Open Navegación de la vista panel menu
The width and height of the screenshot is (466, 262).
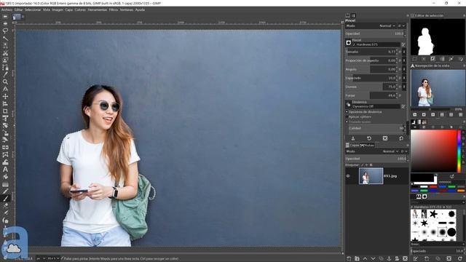click(x=465, y=65)
